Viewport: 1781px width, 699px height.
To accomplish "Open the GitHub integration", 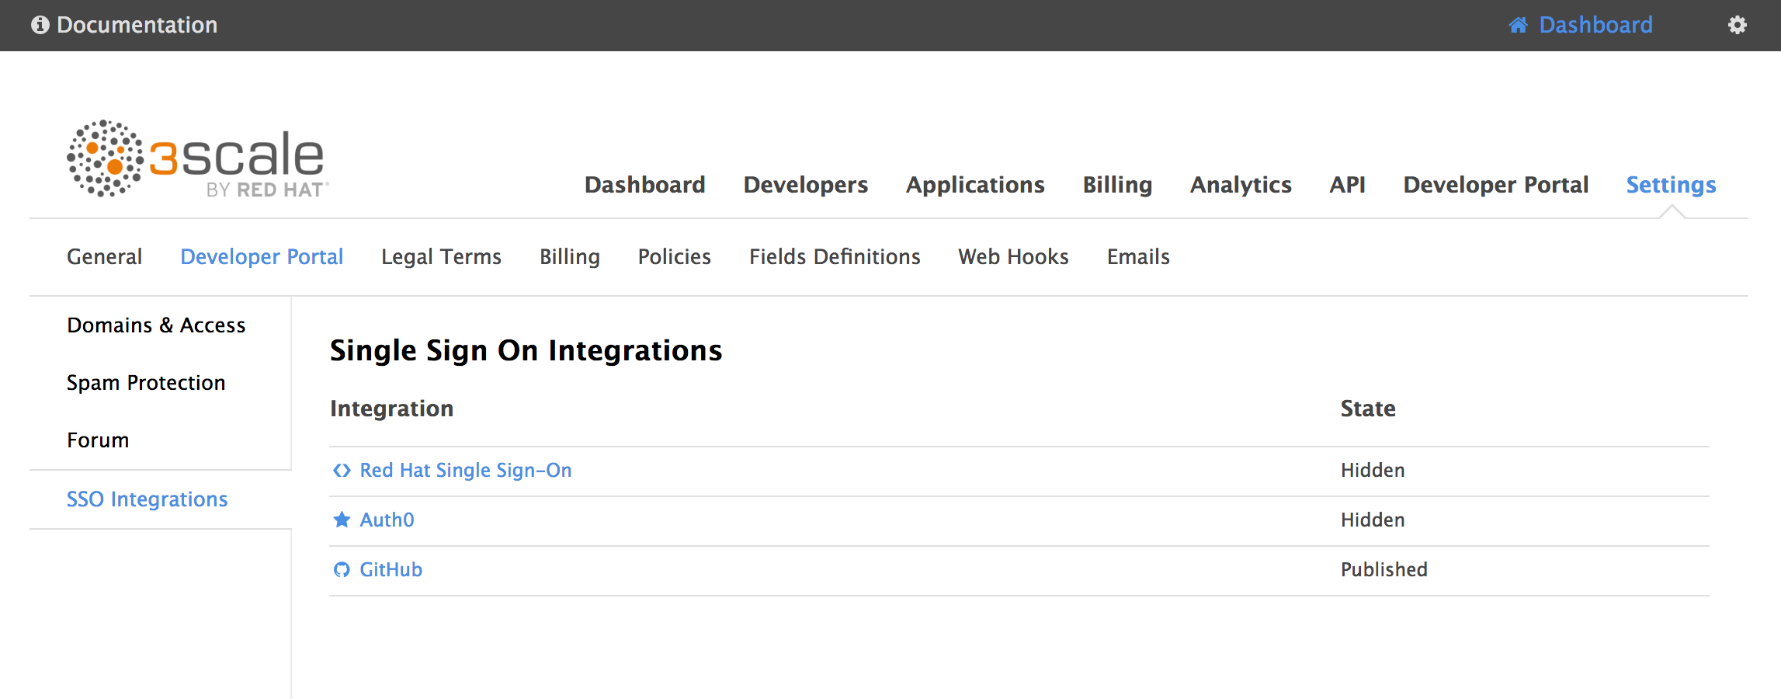I will click(x=391, y=569).
